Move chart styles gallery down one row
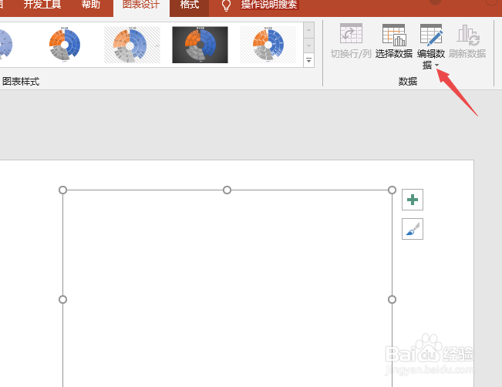Viewport: 502px width, 387px height. point(309,45)
